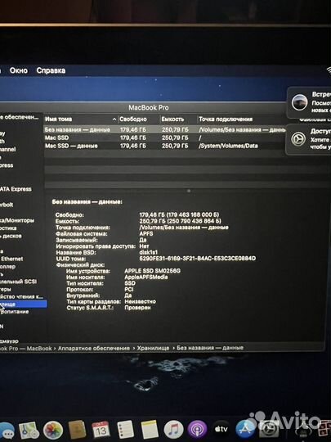
Task: Open Messages from the Dock
Action: (7, 431)
